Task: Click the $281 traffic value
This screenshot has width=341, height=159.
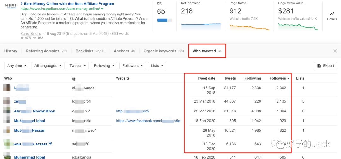Action: pyautogui.click(x=286, y=11)
